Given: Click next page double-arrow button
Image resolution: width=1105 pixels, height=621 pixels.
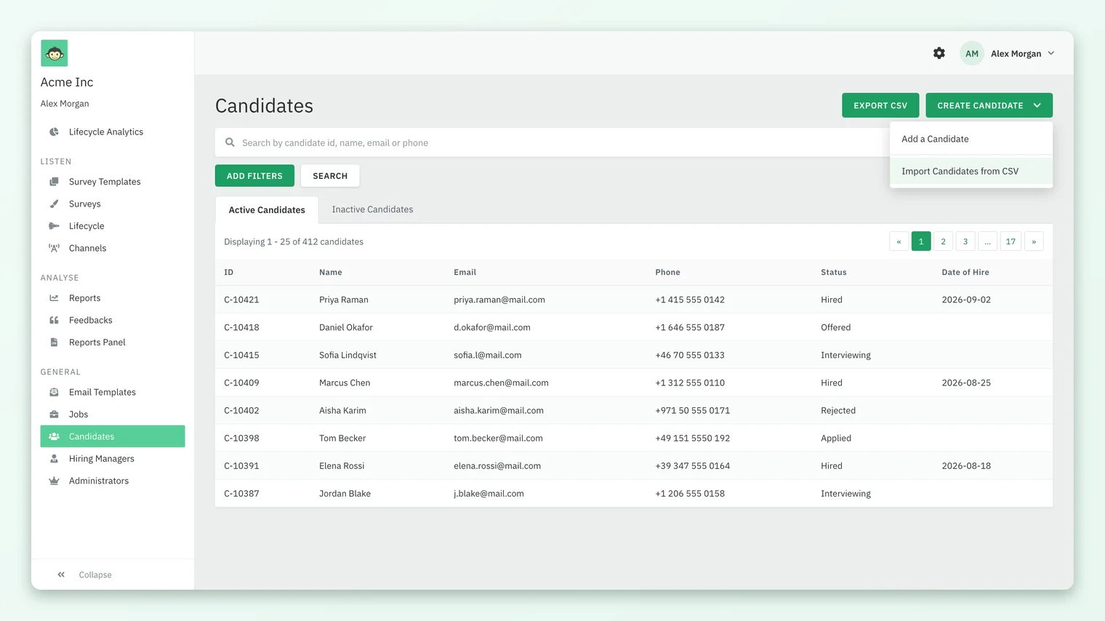Looking at the screenshot, I should (1034, 241).
